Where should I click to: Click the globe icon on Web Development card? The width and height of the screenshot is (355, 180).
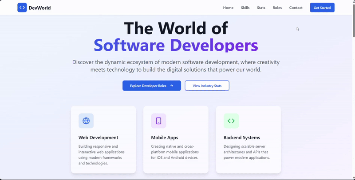(86, 121)
